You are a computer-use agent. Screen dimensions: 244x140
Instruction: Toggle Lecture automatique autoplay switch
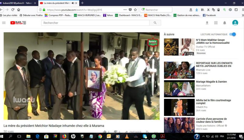(x=233, y=34)
